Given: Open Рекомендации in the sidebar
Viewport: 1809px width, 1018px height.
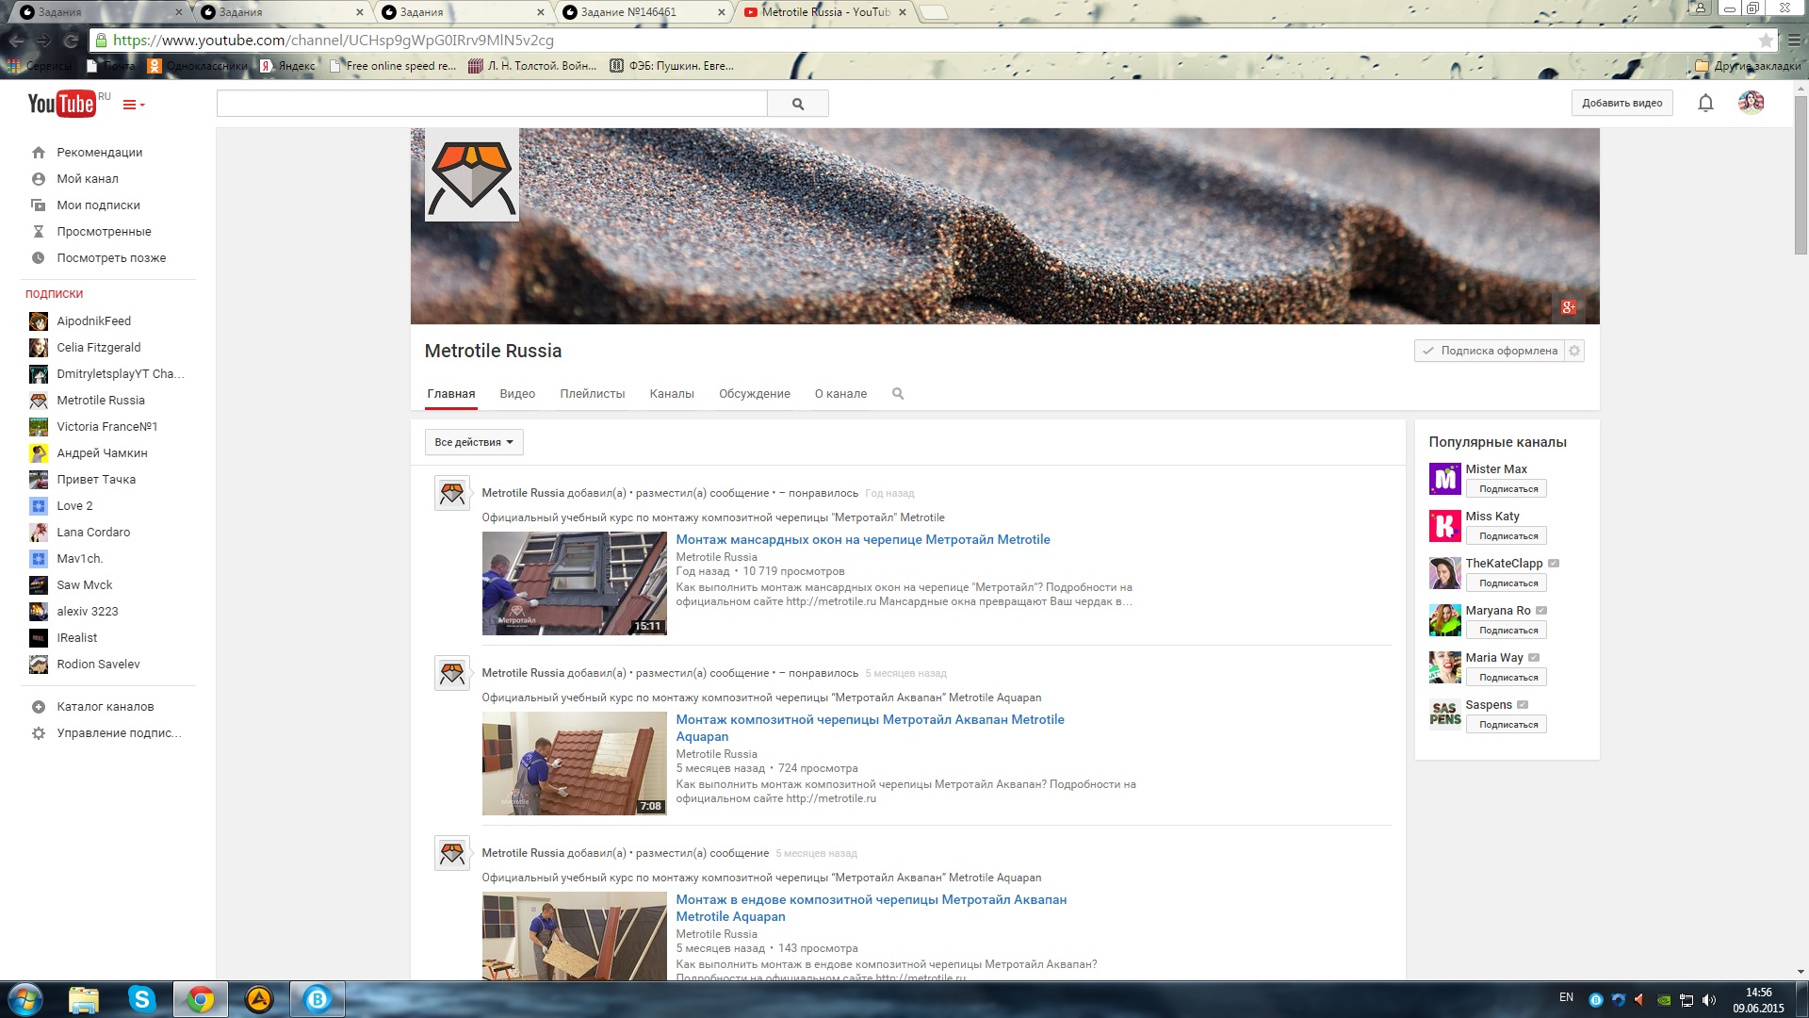Looking at the screenshot, I should 99,153.
